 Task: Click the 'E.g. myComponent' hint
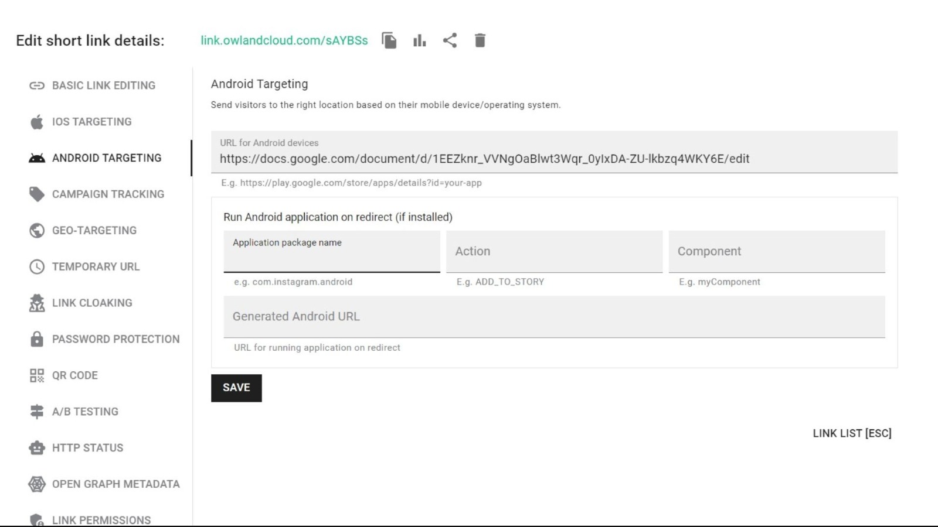point(719,282)
